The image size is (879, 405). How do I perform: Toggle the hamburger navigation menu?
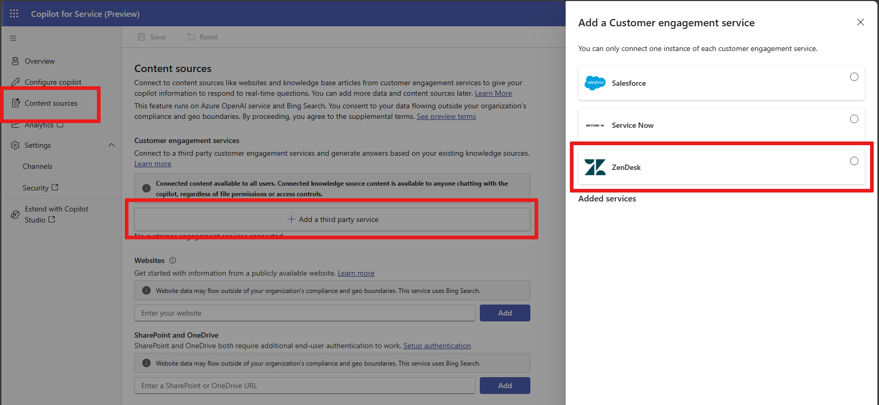click(x=13, y=38)
